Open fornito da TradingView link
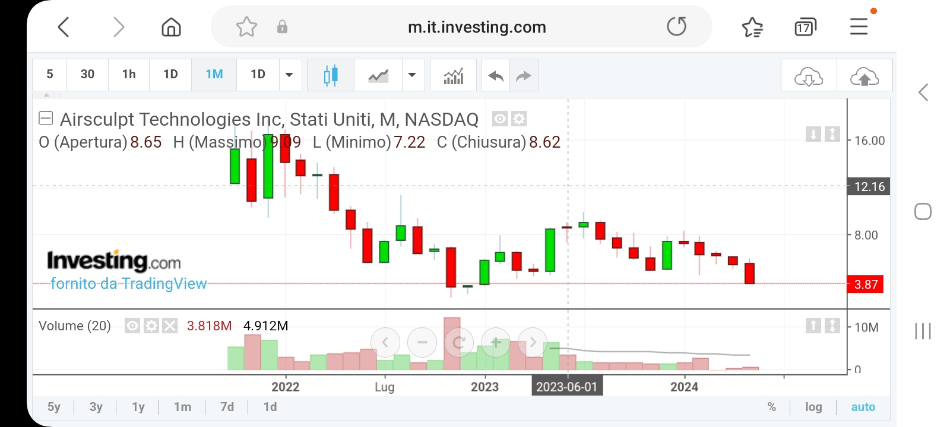950x427 pixels. pyautogui.click(x=129, y=283)
